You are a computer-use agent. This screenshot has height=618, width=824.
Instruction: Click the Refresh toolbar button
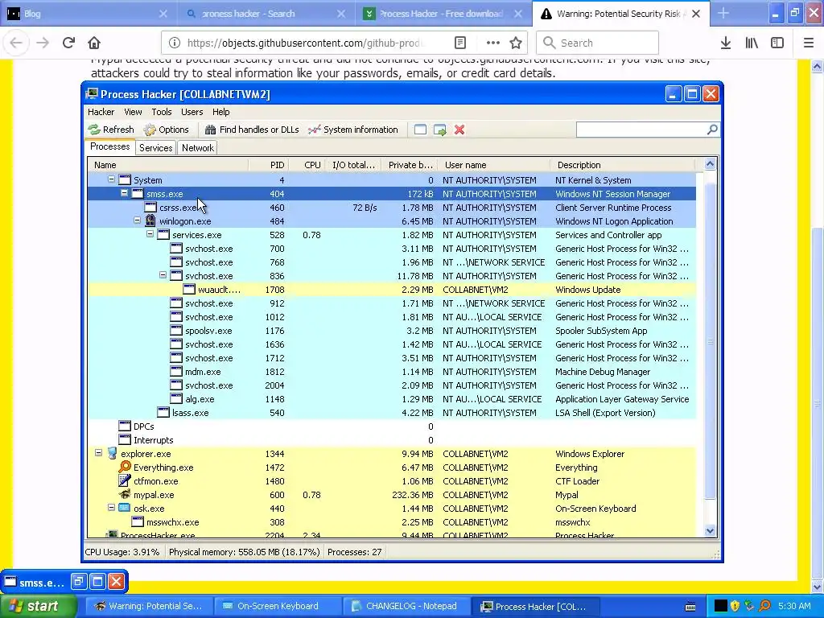pos(111,130)
